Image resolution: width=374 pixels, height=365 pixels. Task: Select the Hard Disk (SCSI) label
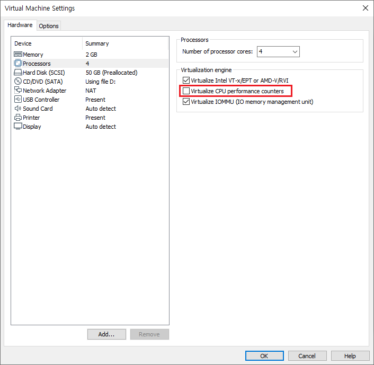[x=44, y=73]
